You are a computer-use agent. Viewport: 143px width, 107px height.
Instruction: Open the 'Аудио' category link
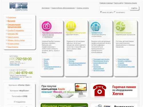click(x=46, y=65)
